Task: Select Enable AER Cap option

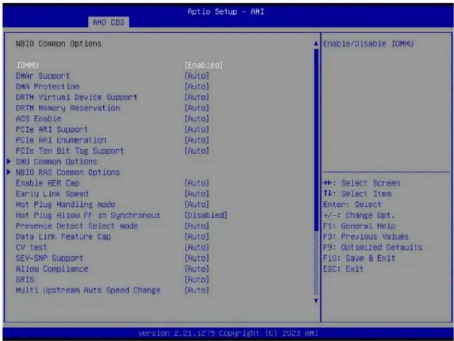Action: [x=47, y=183]
